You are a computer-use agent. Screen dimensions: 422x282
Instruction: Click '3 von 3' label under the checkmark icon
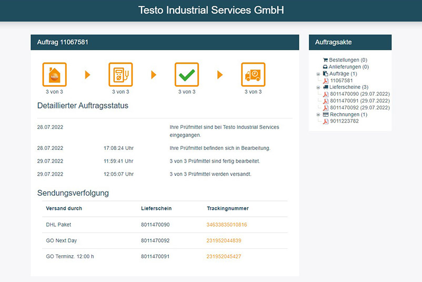(187, 92)
